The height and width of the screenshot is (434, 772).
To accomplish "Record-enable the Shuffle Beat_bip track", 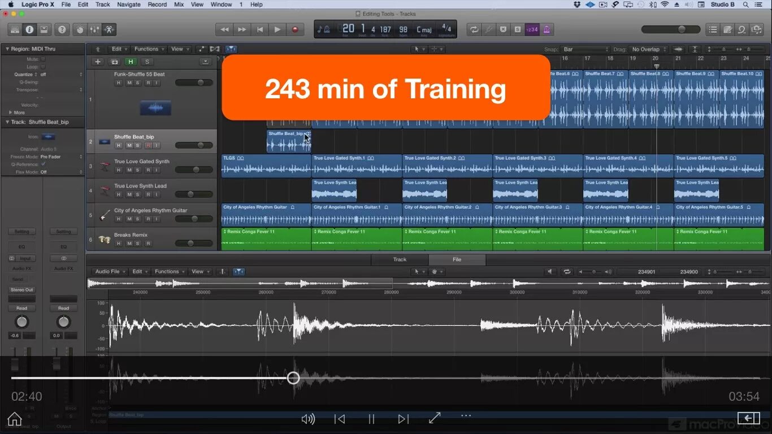I will (x=148, y=145).
